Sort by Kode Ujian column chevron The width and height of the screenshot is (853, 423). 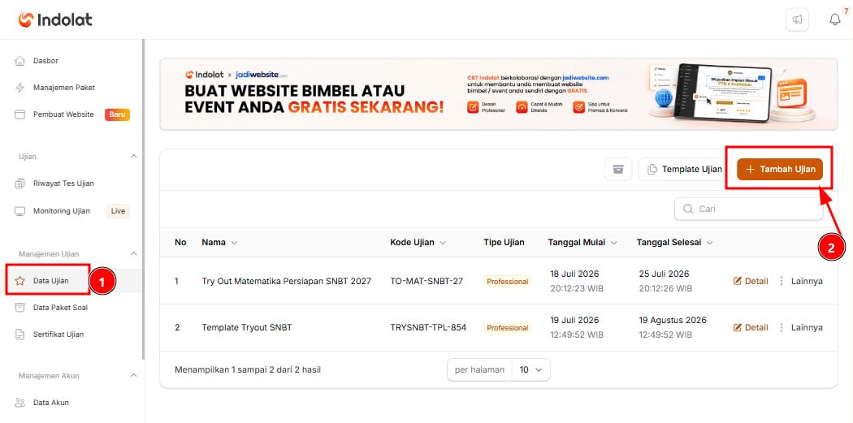point(443,243)
